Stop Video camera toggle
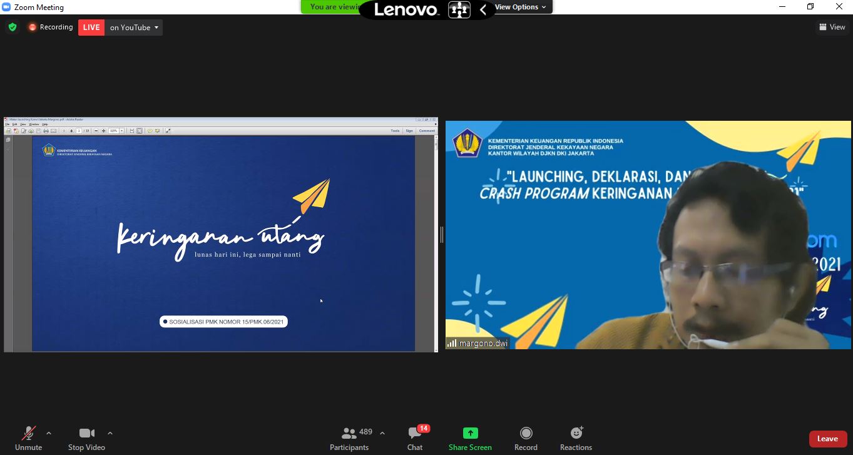This screenshot has height=455, width=853. pyautogui.click(x=86, y=439)
